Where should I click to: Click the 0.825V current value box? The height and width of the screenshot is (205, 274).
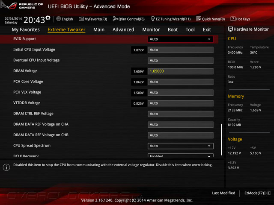tap(139, 103)
